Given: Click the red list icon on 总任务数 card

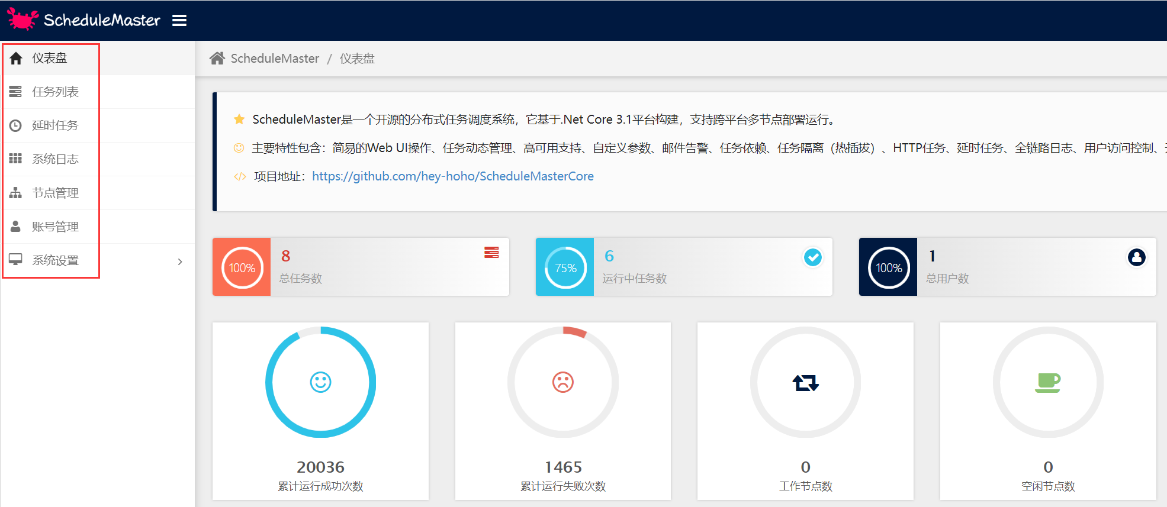Looking at the screenshot, I should [491, 253].
